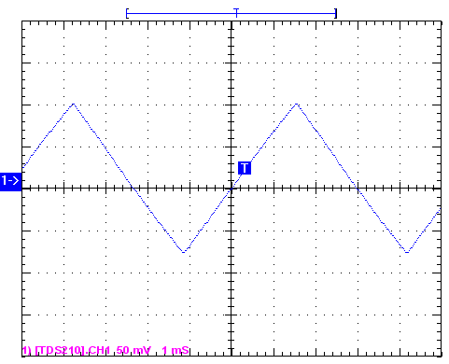Image resolution: width=449 pixels, height=364 pixels.
Task: Select the right bracket of record view bar
Action: pos(335,14)
